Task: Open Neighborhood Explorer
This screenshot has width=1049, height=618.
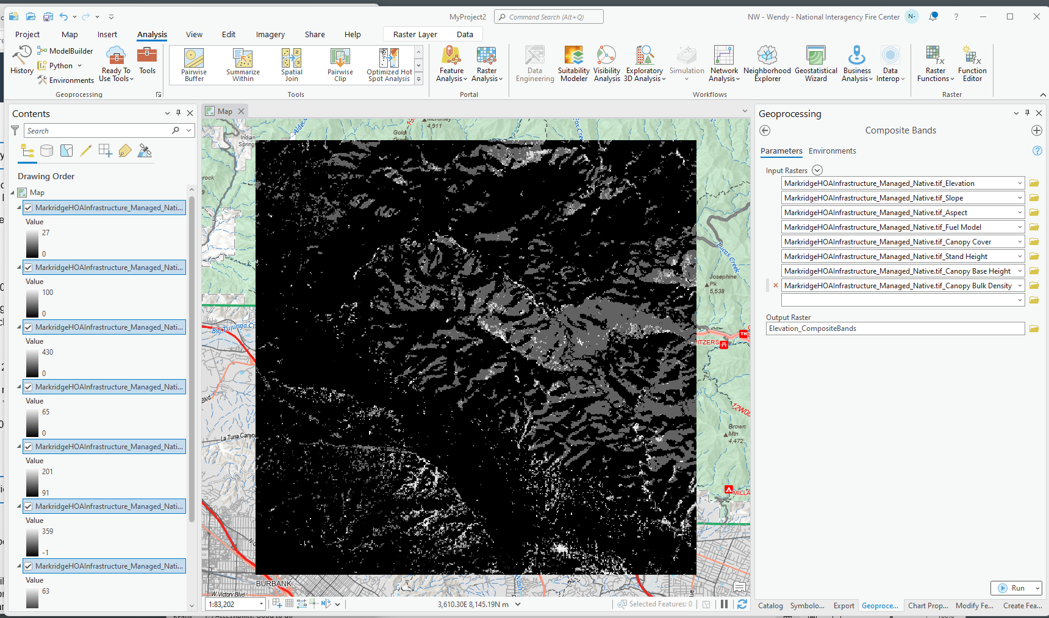Action: (767, 64)
